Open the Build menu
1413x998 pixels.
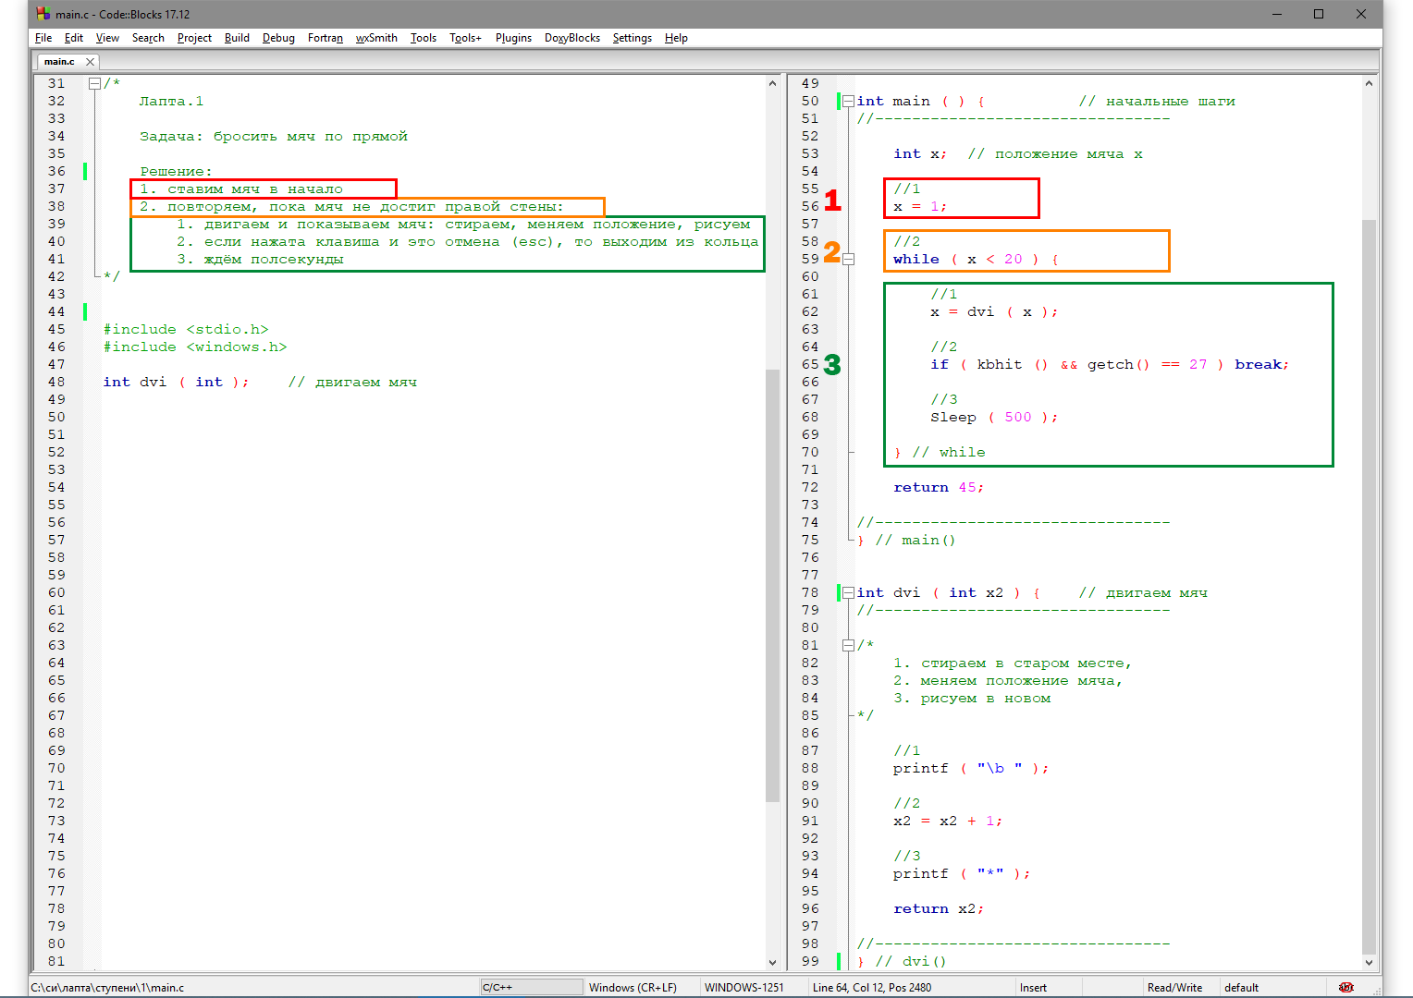pyautogui.click(x=237, y=38)
